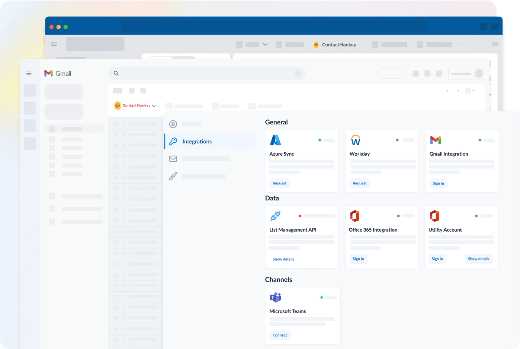Click green status dot on Gmail Integration
Screen dimensions: 520x349
pyautogui.click(x=480, y=140)
